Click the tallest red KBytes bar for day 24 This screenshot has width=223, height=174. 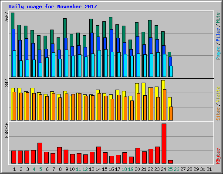[x=164, y=144]
